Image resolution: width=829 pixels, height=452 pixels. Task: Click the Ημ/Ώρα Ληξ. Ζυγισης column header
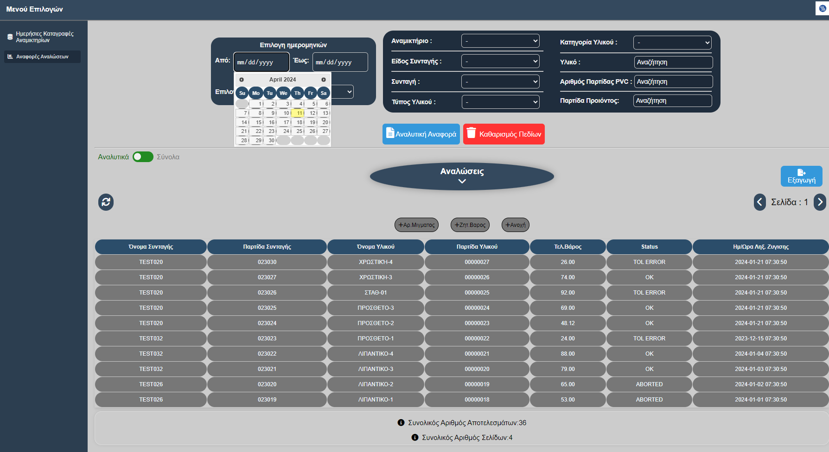click(761, 247)
